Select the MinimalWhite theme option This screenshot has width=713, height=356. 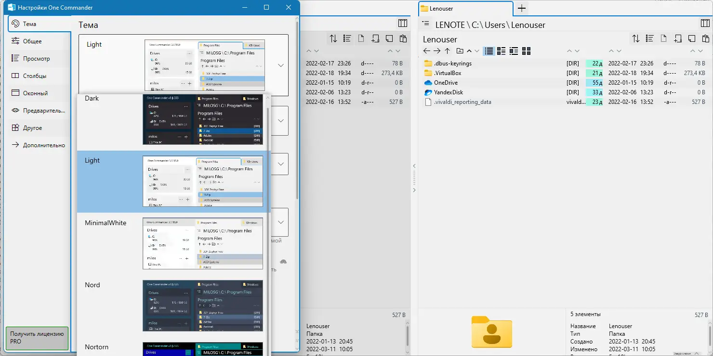point(172,243)
